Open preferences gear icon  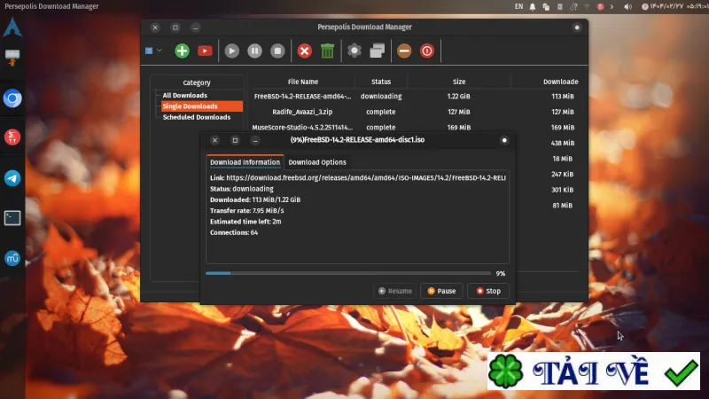(x=354, y=51)
